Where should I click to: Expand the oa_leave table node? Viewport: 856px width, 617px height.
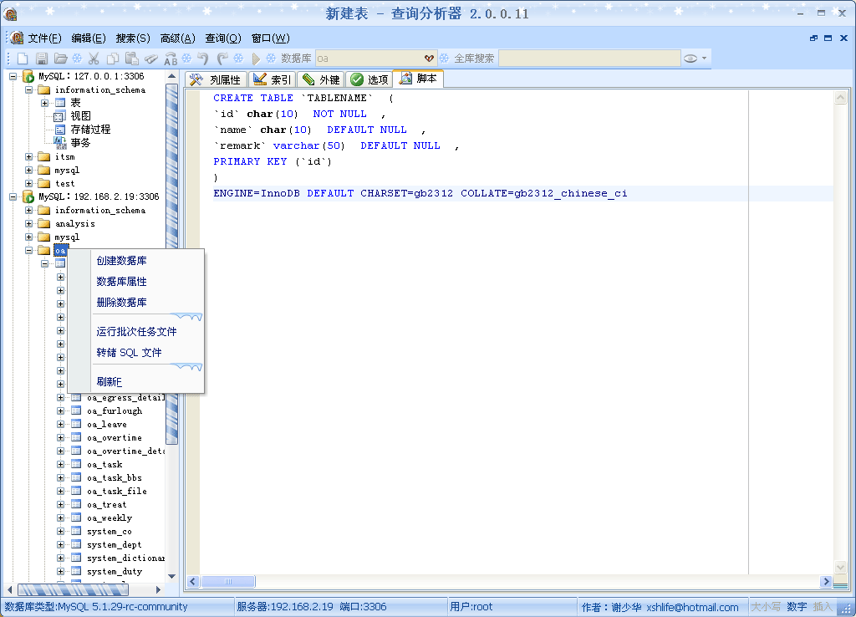point(60,424)
